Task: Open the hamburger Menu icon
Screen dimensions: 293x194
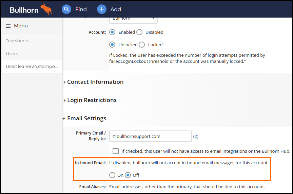Action: [x=8, y=26]
